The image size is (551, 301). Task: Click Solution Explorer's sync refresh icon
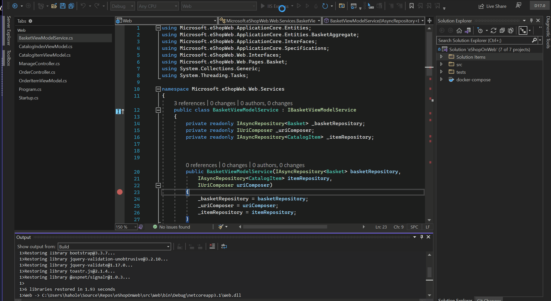[x=494, y=31]
